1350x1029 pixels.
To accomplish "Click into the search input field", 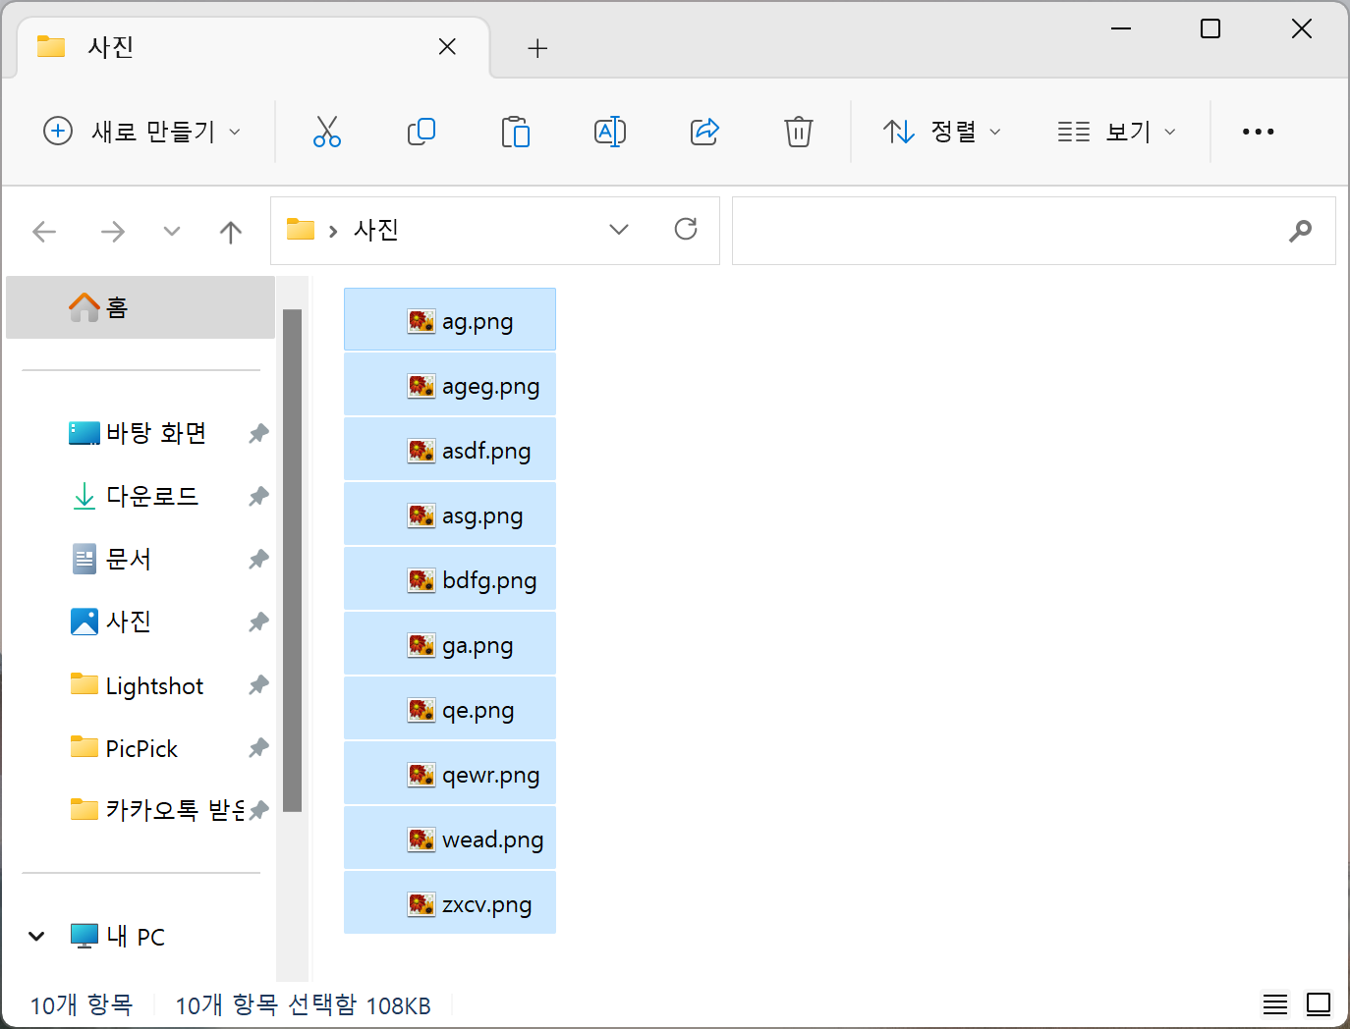I will 1034,231.
